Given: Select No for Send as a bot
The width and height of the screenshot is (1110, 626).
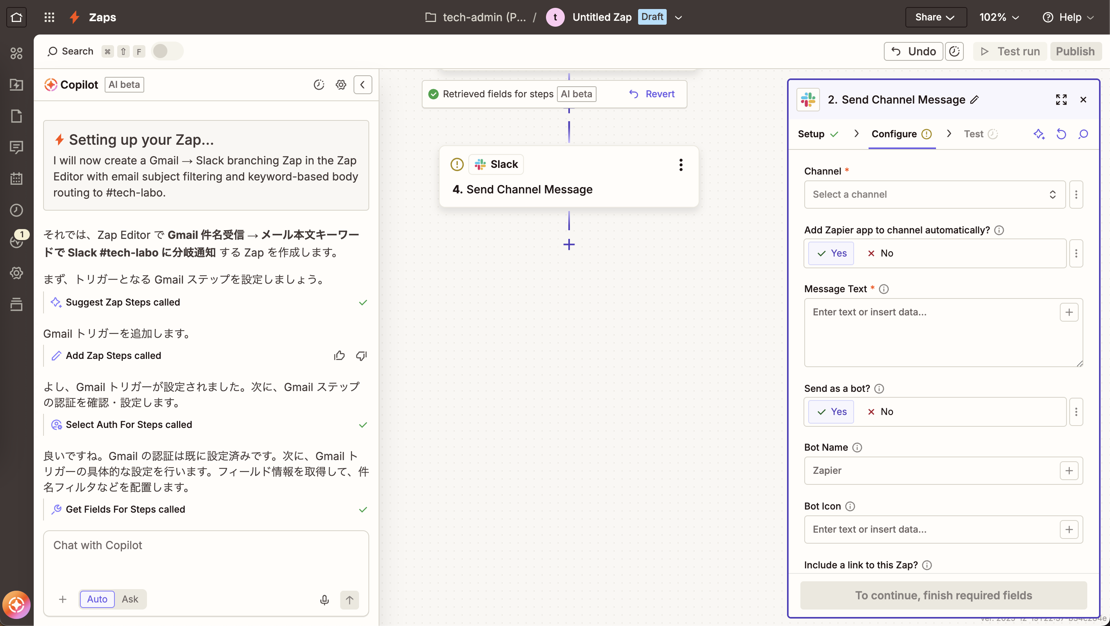Looking at the screenshot, I should pyautogui.click(x=880, y=412).
